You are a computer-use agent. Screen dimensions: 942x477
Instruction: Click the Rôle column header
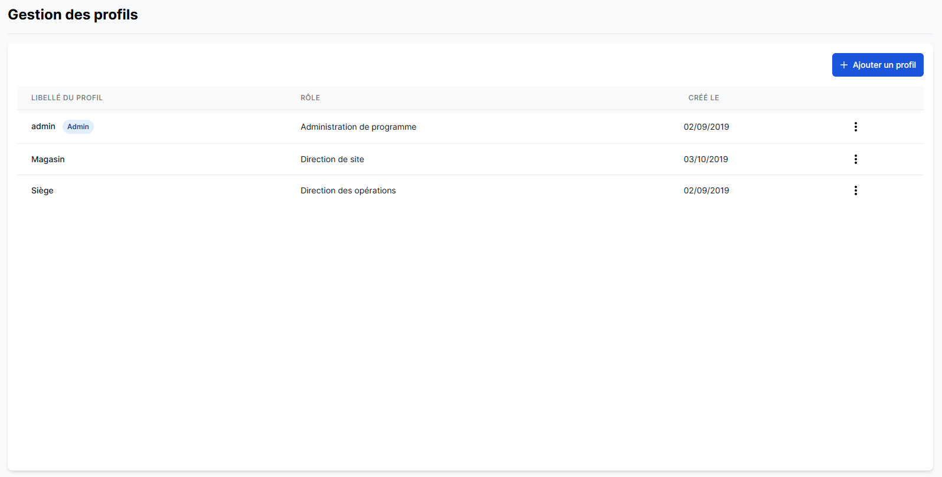[310, 98]
